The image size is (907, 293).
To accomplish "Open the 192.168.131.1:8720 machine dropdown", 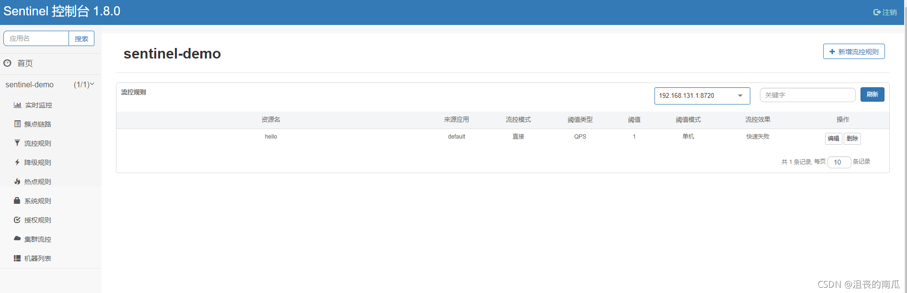I will pos(702,96).
